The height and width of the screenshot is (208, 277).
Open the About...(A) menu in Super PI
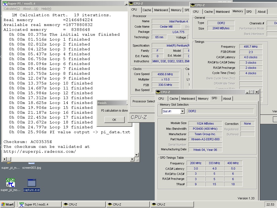(x=31, y=9)
